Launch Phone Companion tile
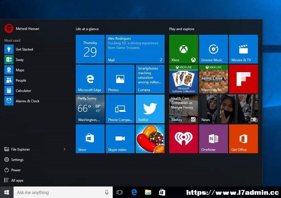The height and width of the screenshot is (198, 281). pyautogui.click(x=120, y=109)
